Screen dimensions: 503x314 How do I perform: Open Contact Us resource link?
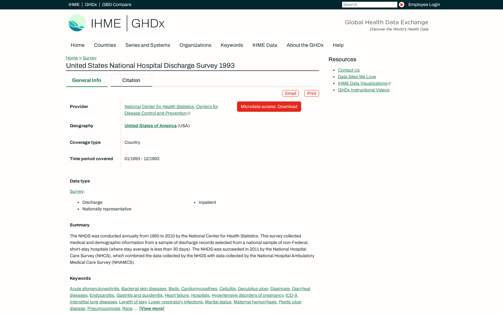click(349, 70)
